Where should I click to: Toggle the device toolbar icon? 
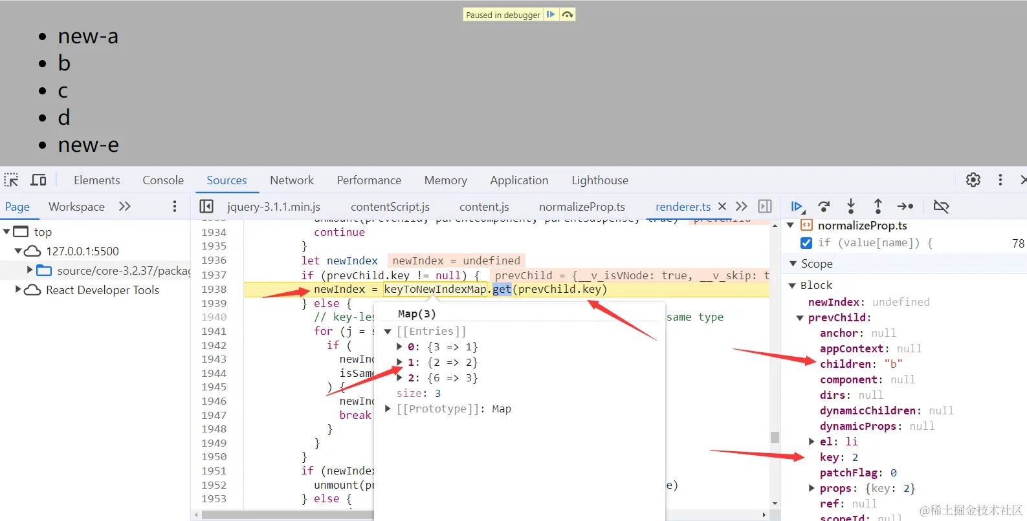point(39,180)
